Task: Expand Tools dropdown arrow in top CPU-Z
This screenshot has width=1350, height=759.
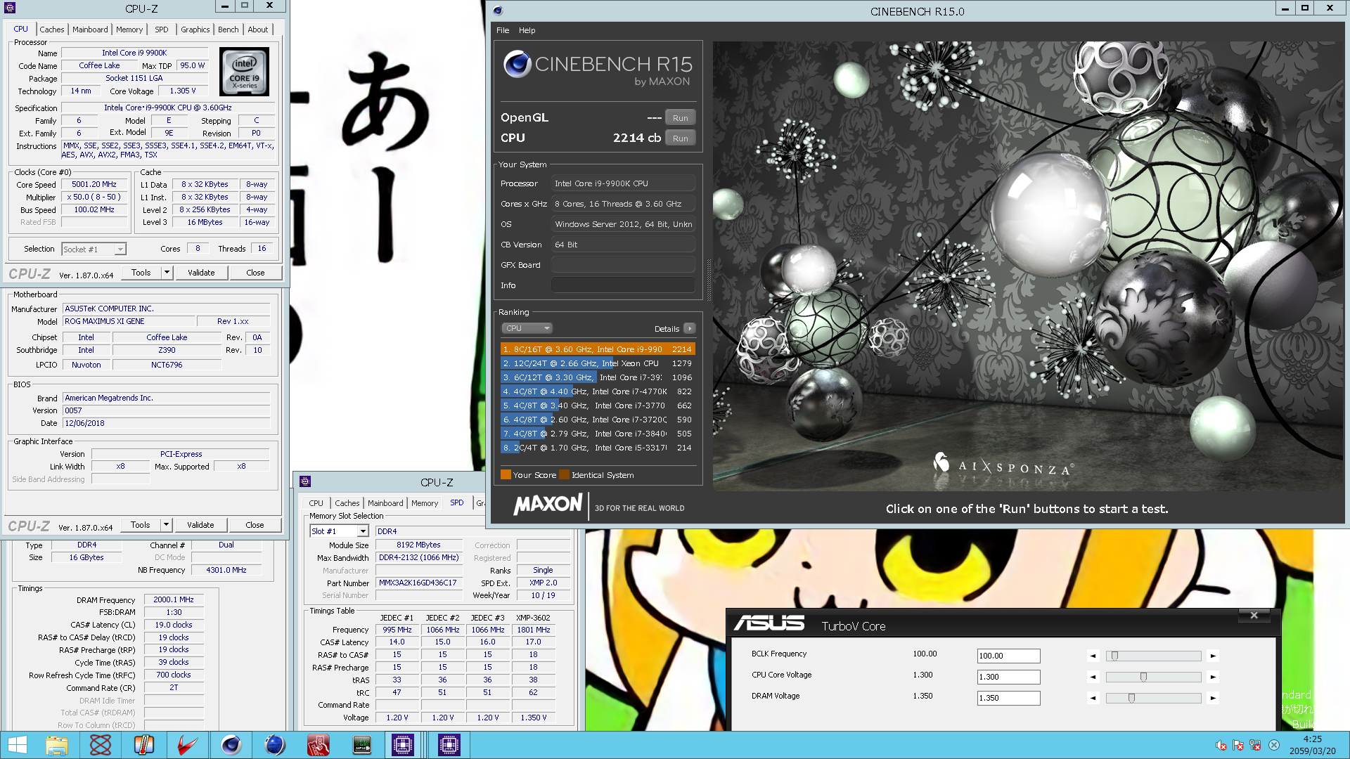Action: click(x=167, y=273)
